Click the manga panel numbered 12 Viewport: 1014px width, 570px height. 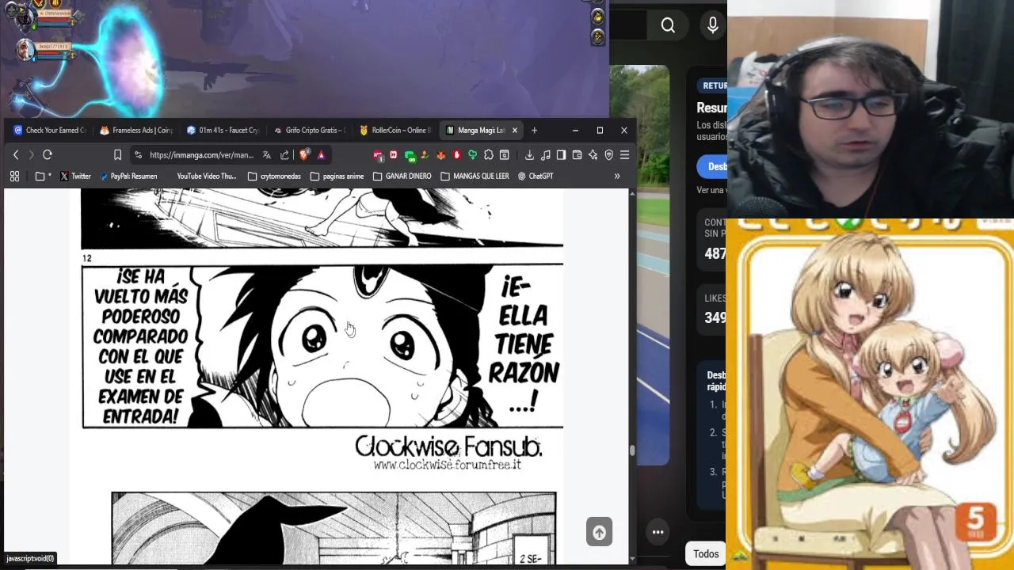click(322, 347)
